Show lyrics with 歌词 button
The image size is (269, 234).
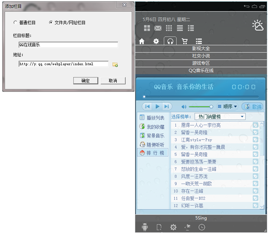click(x=252, y=106)
